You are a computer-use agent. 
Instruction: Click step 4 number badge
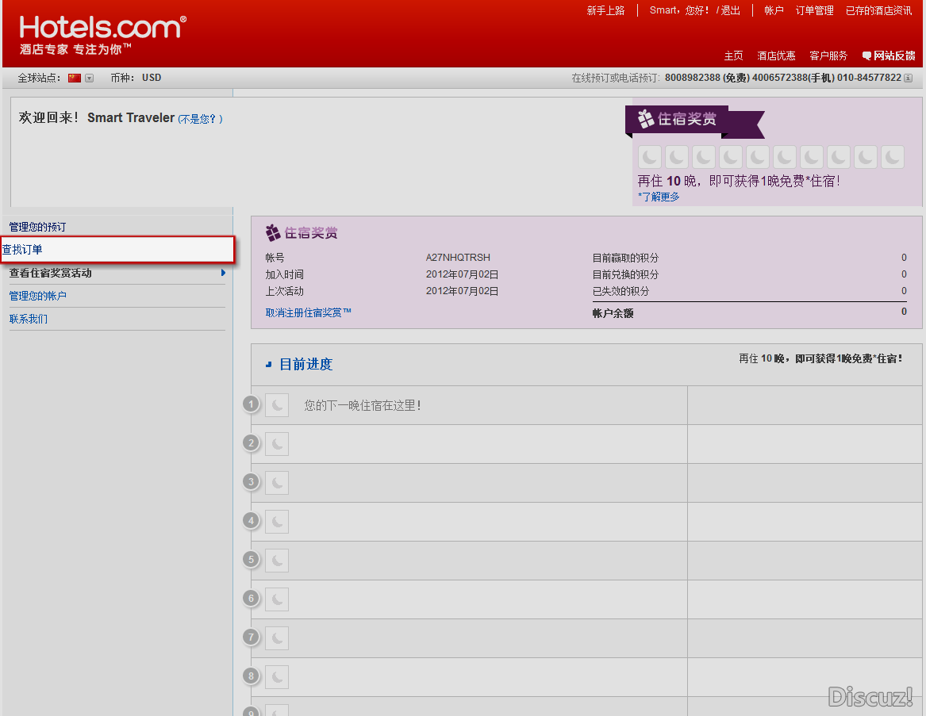251,521
